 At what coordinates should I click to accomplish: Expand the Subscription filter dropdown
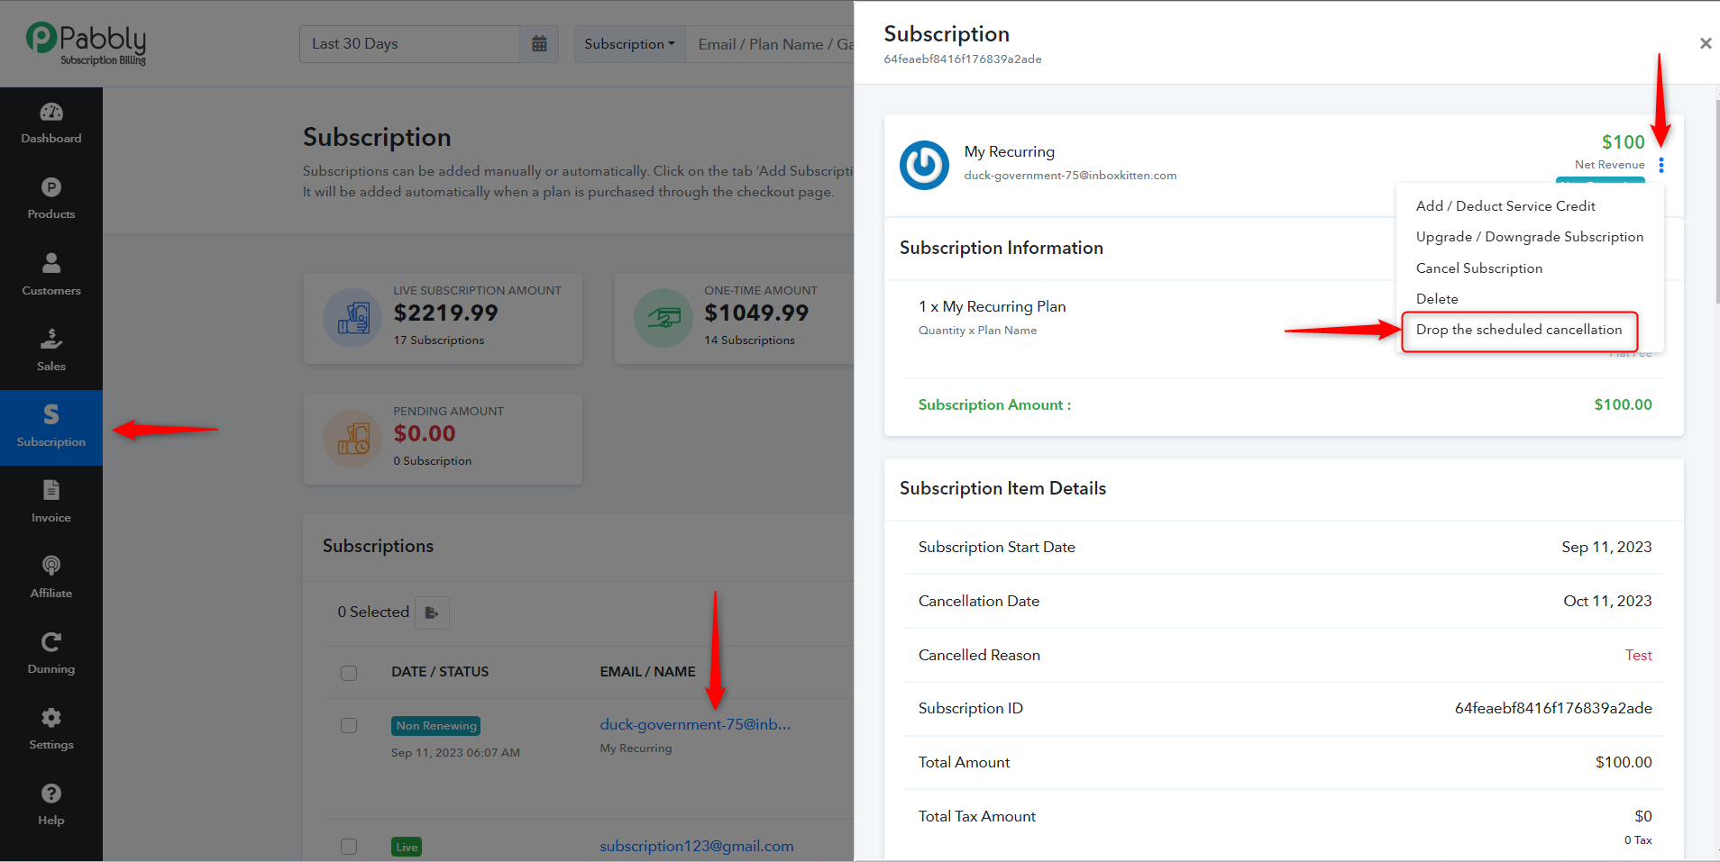629,44
